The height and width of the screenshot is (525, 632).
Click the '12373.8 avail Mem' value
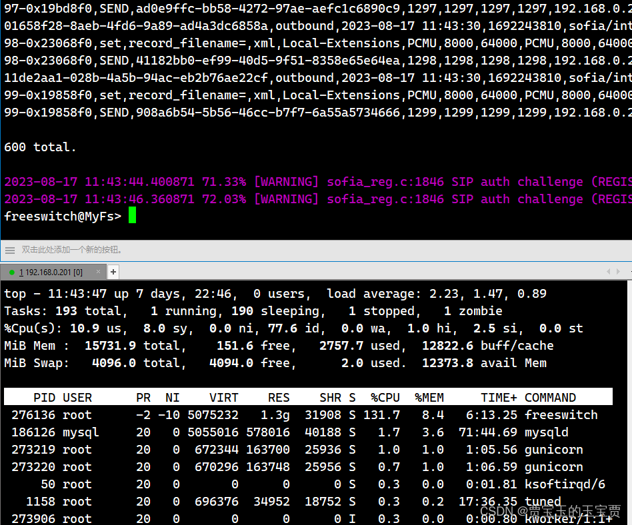pyautogui.click(x=484, y=363)
